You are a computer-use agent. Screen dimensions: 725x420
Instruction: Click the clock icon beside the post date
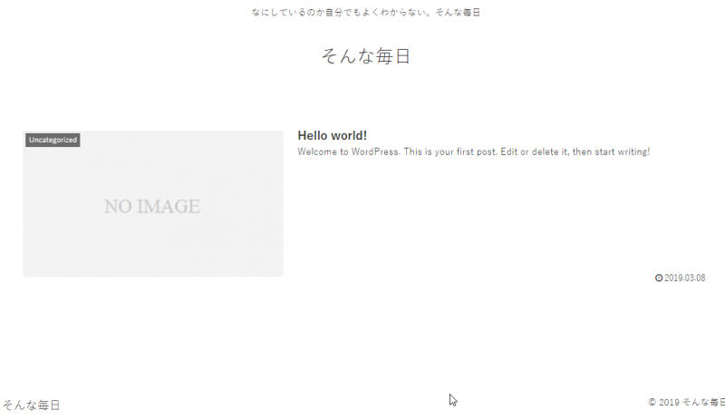pos(659,278)
